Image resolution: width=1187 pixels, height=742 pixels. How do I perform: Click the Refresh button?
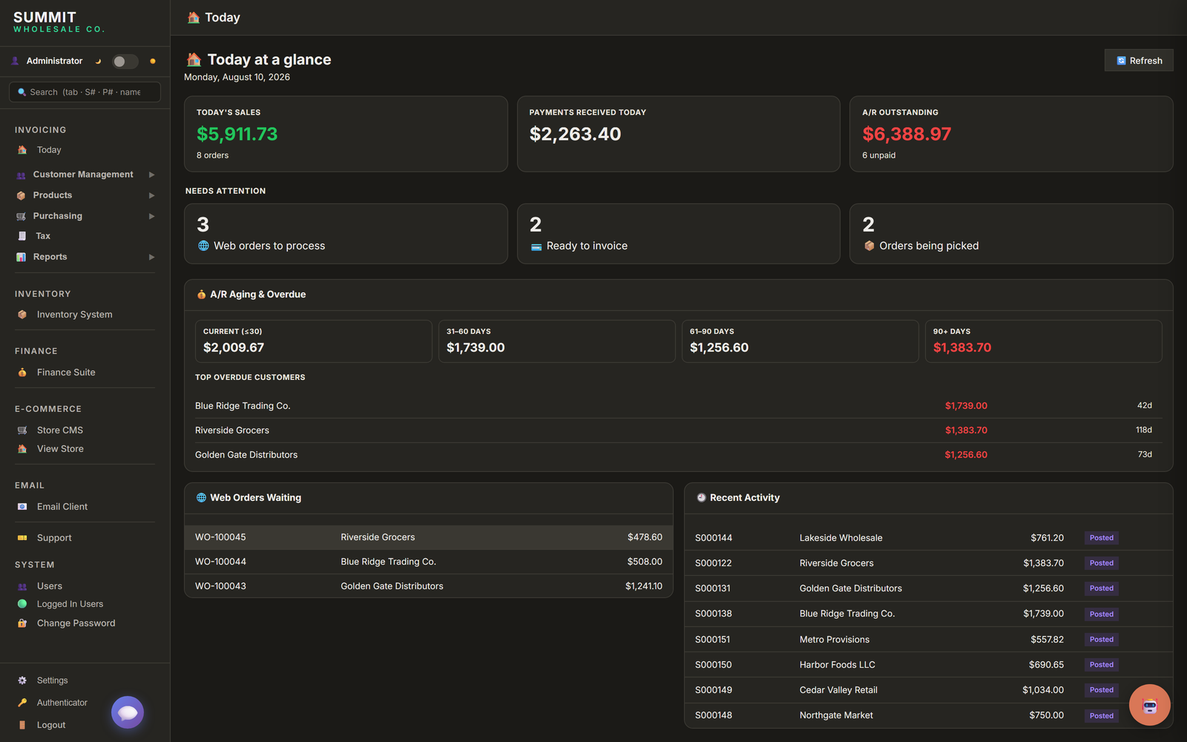[1139, 61]
